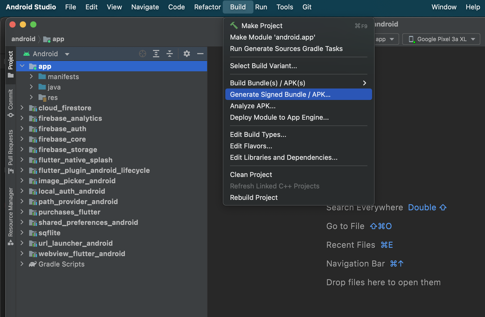Select Clean Project from the menu
The image size is (485, 317).
pos(251,174)
